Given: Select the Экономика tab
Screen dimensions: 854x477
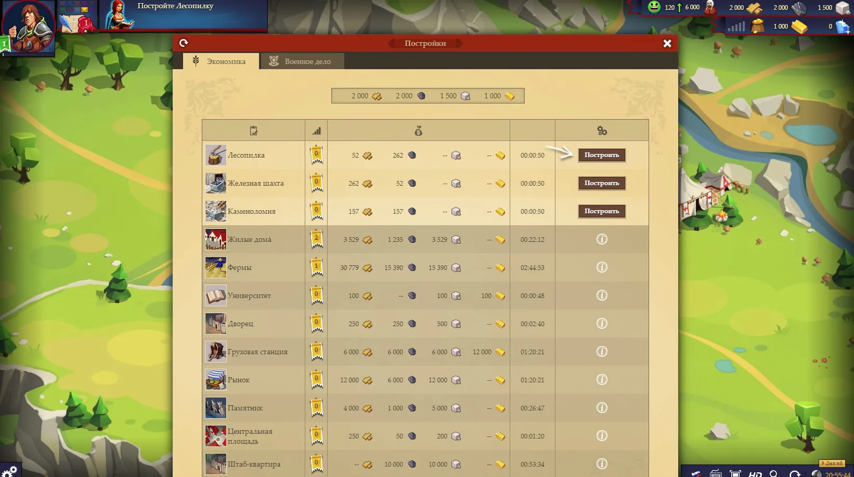Looking at the screenshot, I should click(x=221, y=61).
